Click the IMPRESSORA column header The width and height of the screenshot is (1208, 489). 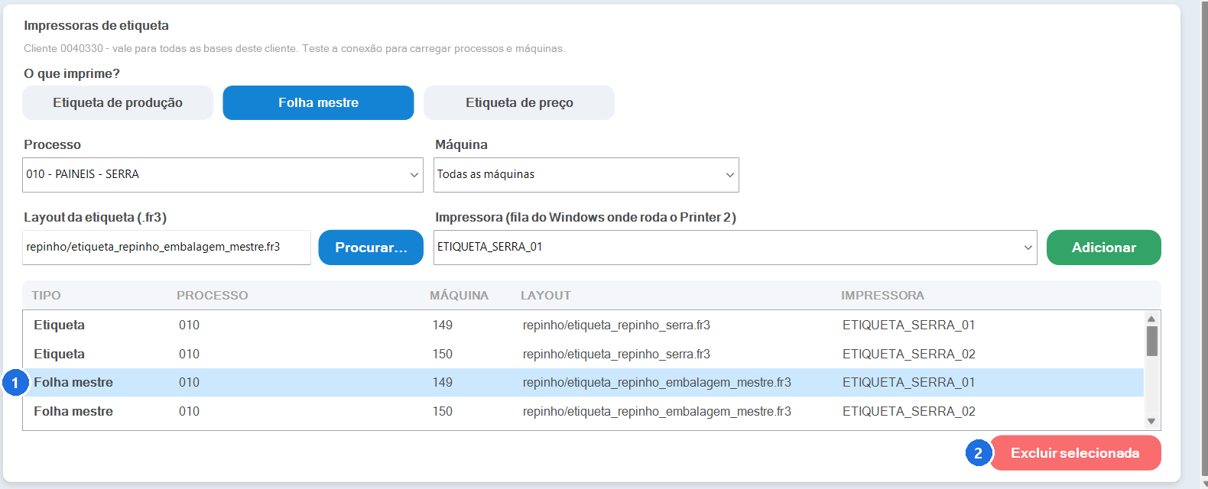[x=883, y=295]
